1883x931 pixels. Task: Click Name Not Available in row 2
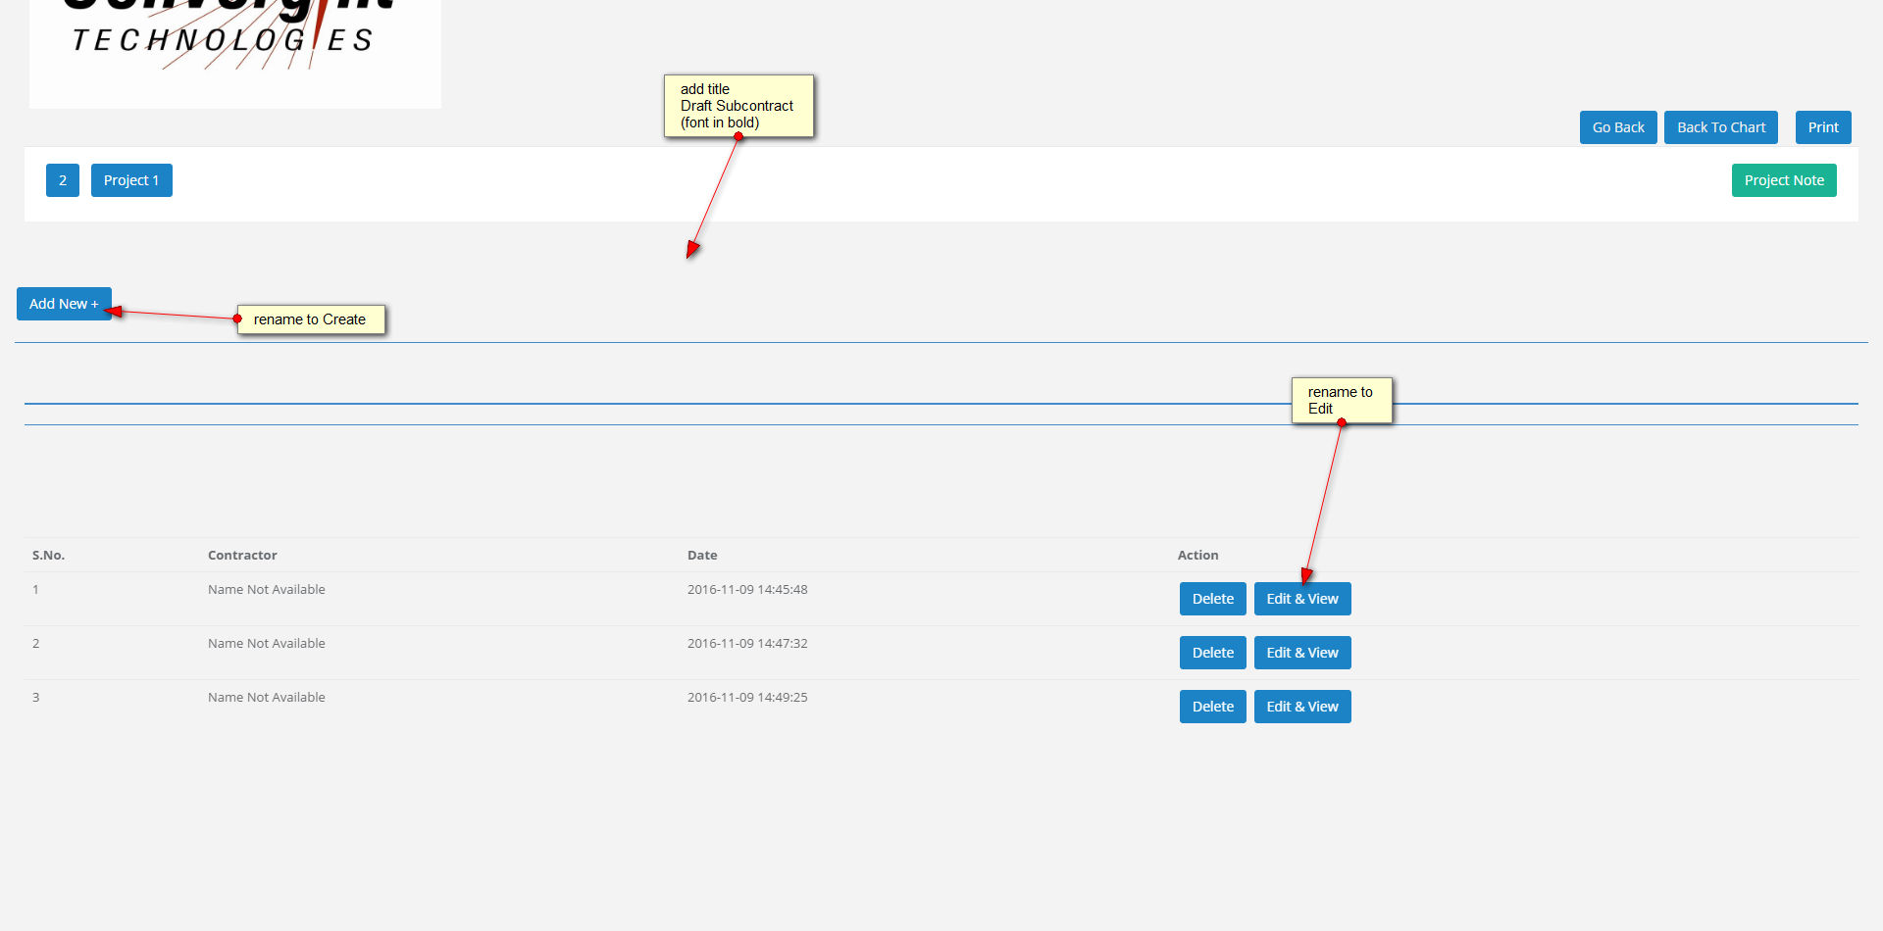[x=267, y=644]
